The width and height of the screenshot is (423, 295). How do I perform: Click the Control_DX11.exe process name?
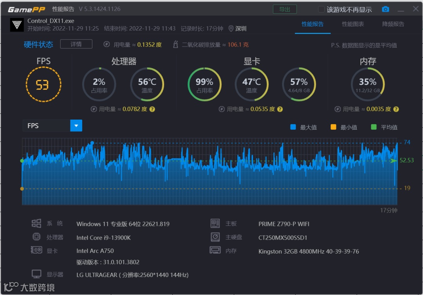tap(51, 21)
